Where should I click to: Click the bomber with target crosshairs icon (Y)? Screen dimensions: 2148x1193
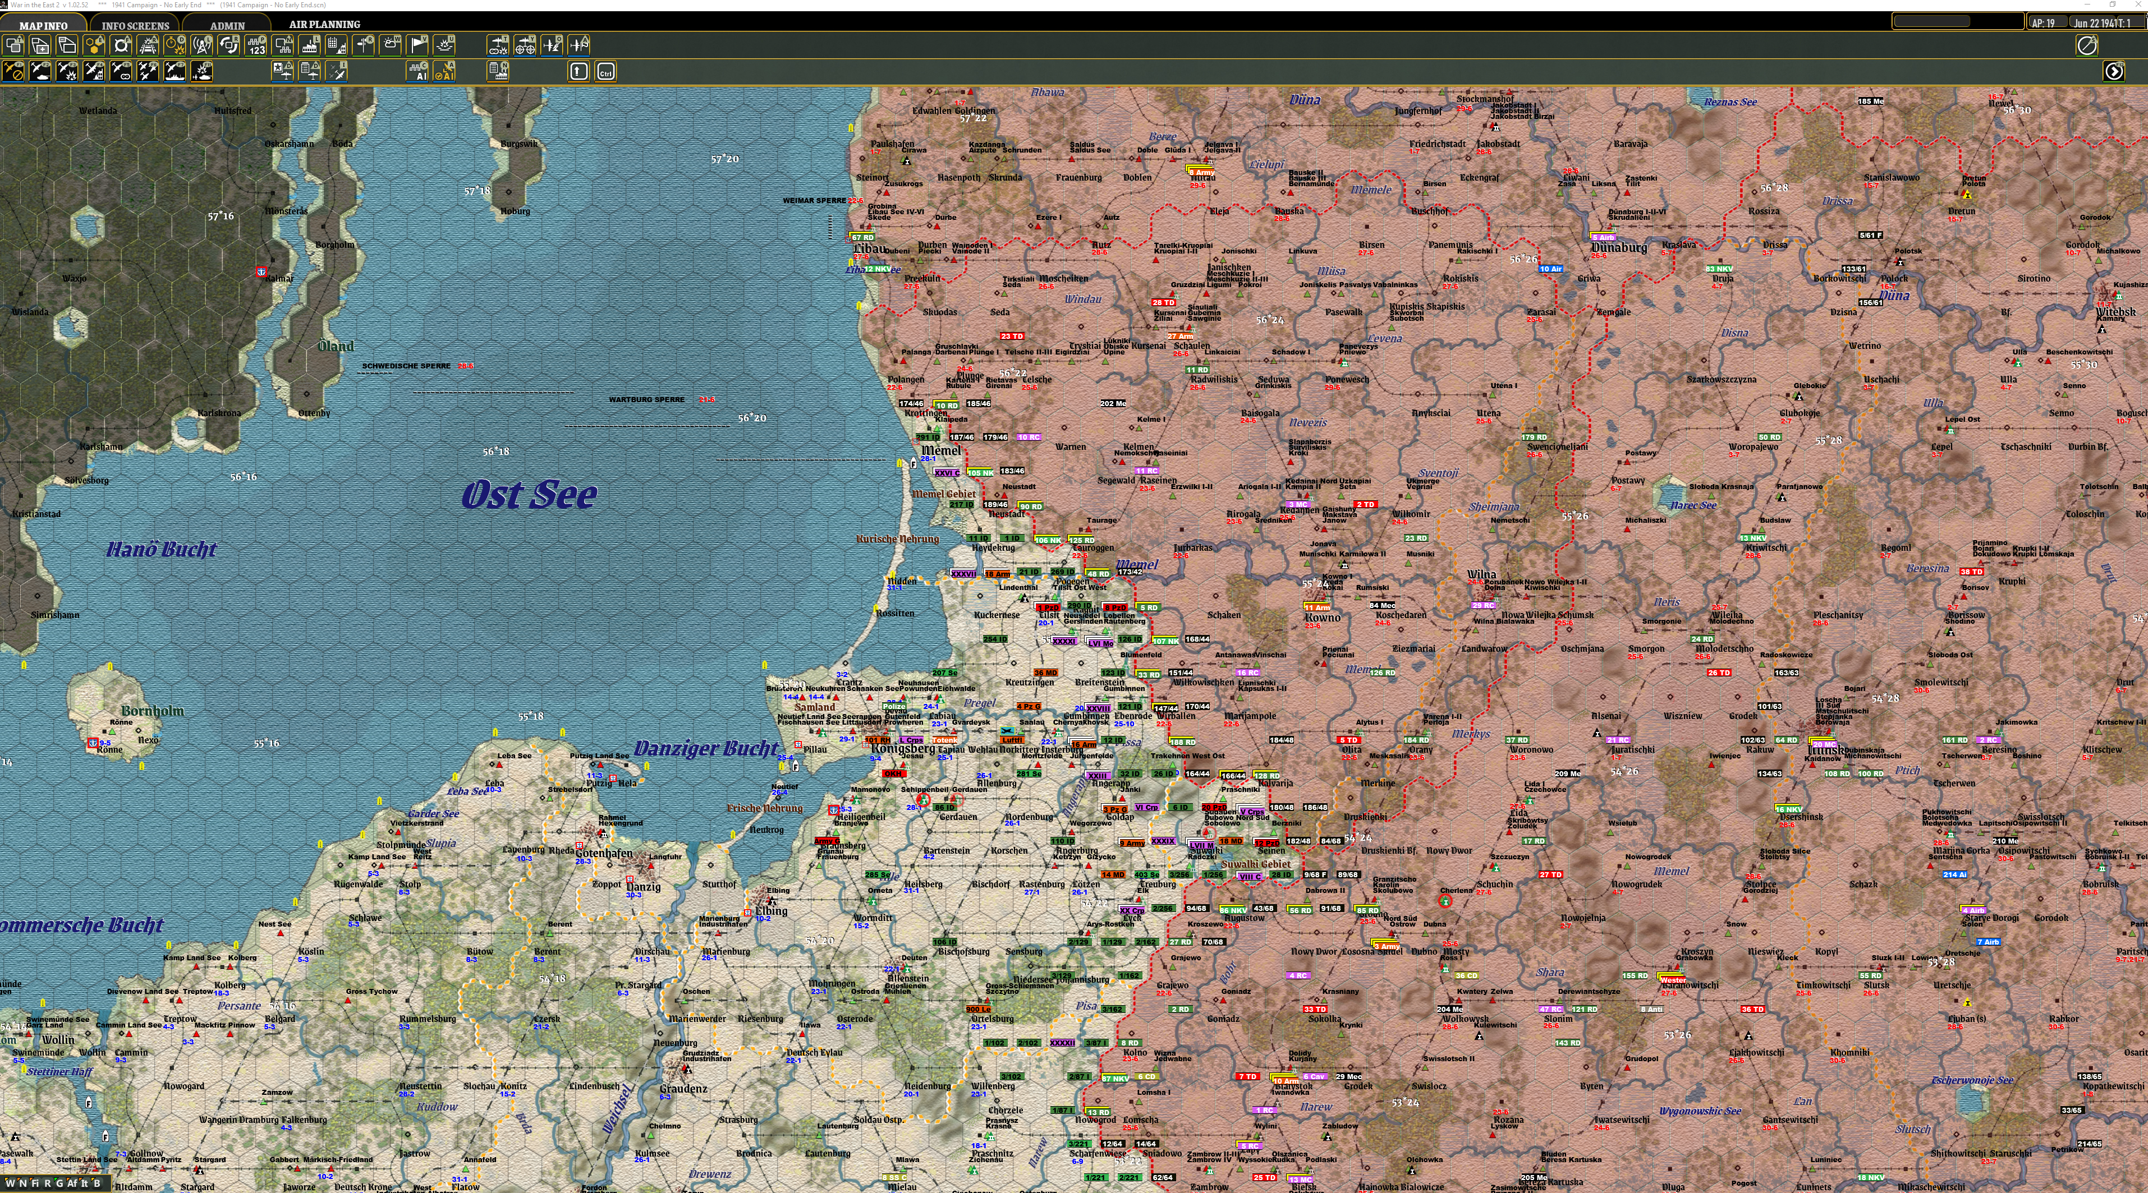coord(525,45)
